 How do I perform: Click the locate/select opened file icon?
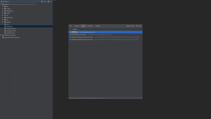pos(42,1)
